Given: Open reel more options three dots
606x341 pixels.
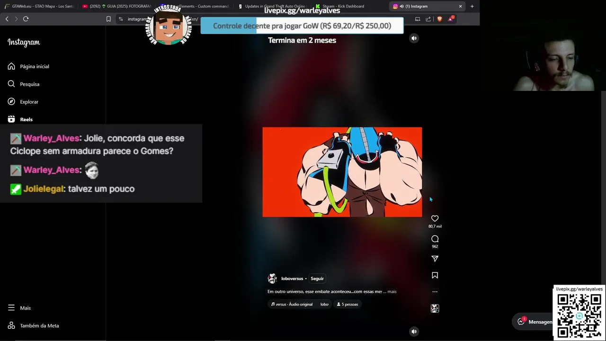Looking at the screenshot, I should click(435, 292).
